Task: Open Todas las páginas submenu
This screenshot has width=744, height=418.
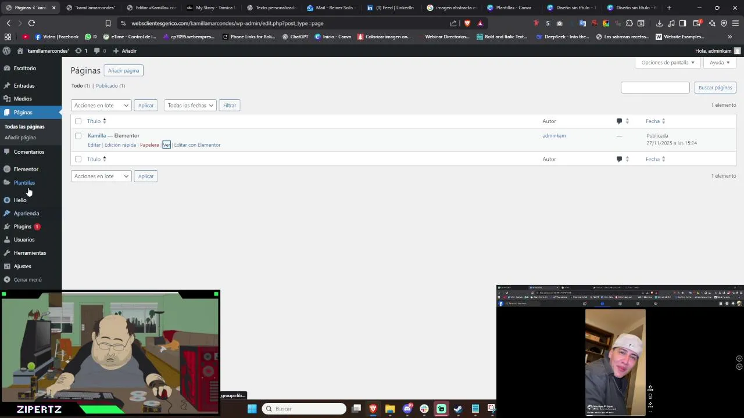Action: (24, 127)
